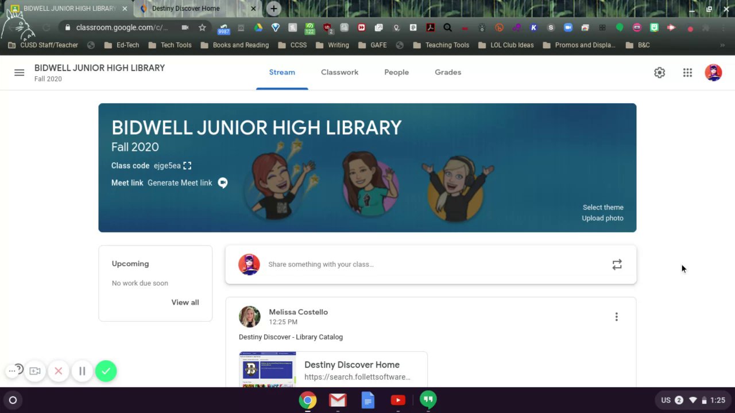
Task: Click the camera icon in the address bar
Action: [185, 28]
